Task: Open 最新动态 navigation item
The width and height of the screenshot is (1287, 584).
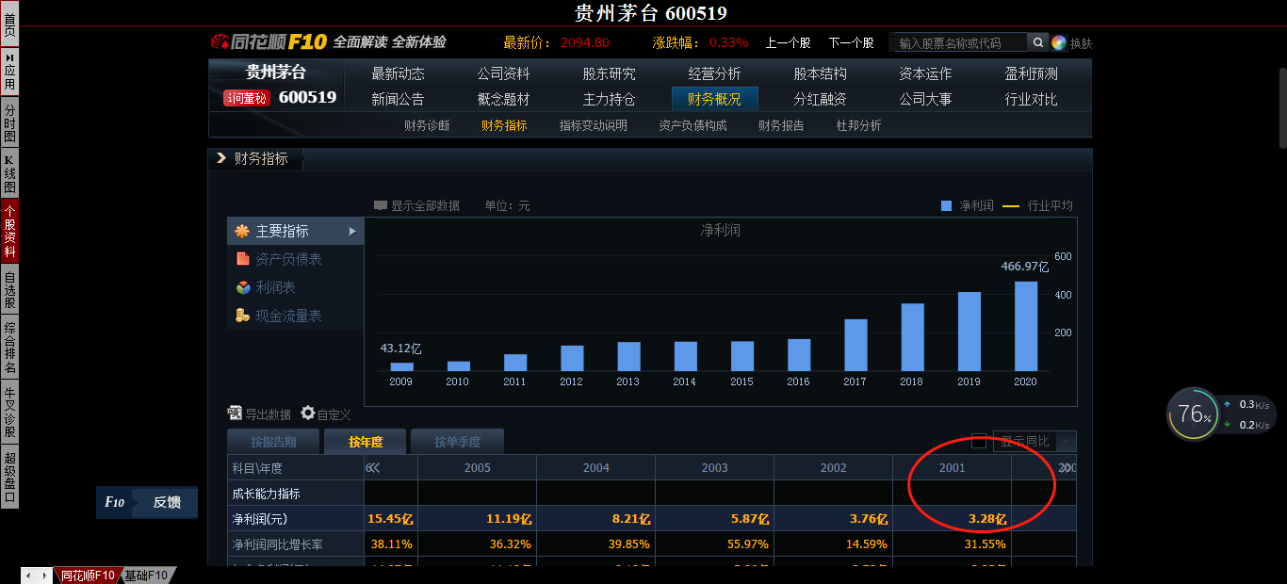Action: pos(399,73)
